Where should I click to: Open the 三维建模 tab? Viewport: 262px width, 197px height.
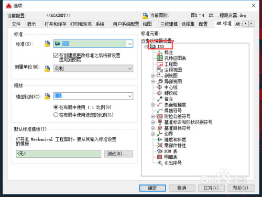169,24
